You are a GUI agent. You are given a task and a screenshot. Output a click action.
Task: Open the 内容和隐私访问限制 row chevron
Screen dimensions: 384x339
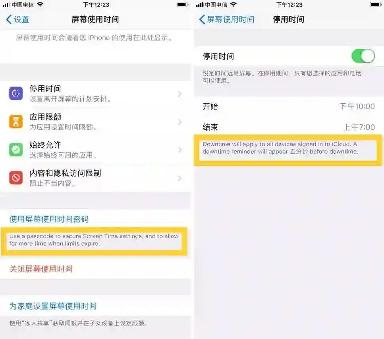click(179, 178)
